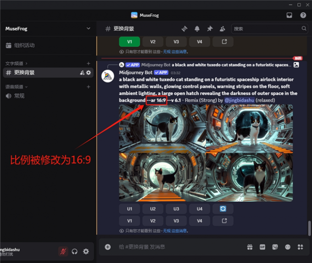Open image icon in reply preview
Image resolution: width=312 pixels, height=263 pixels.
[296, 65]
